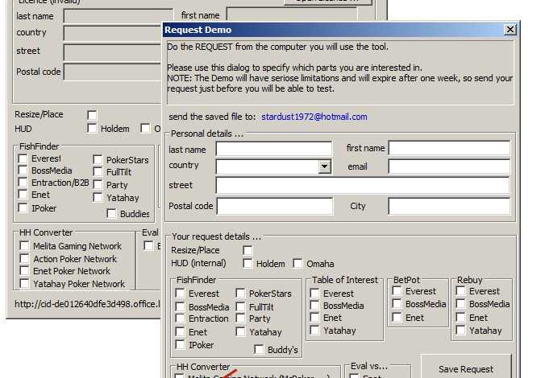Click street field in background licence window

[x=113, y=52]
